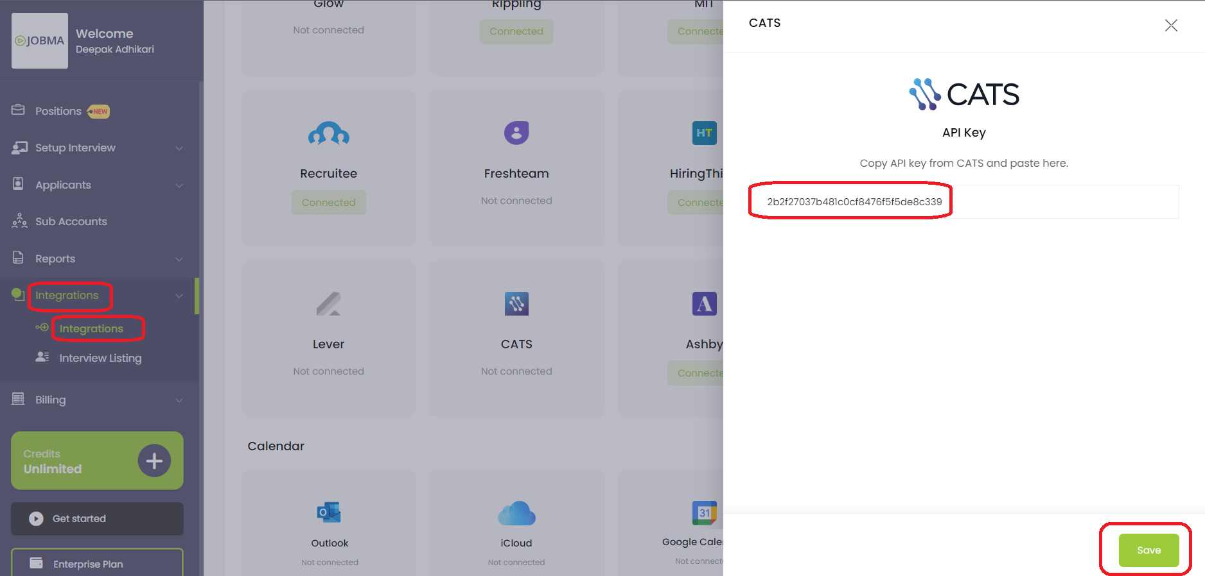Click the Integrations puzzle icon

tap(18, 294)
